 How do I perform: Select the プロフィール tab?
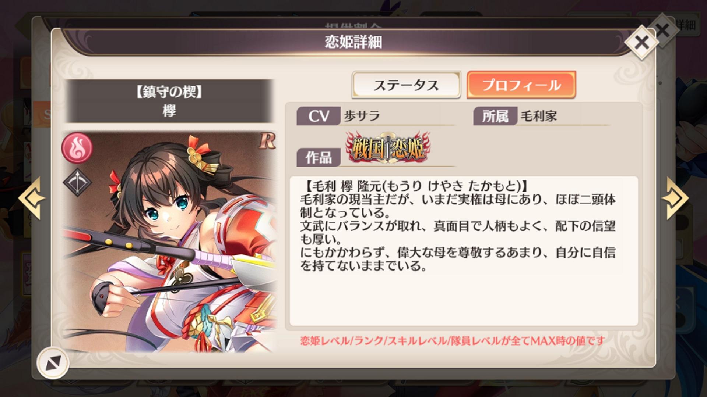[x=521, y=85]
